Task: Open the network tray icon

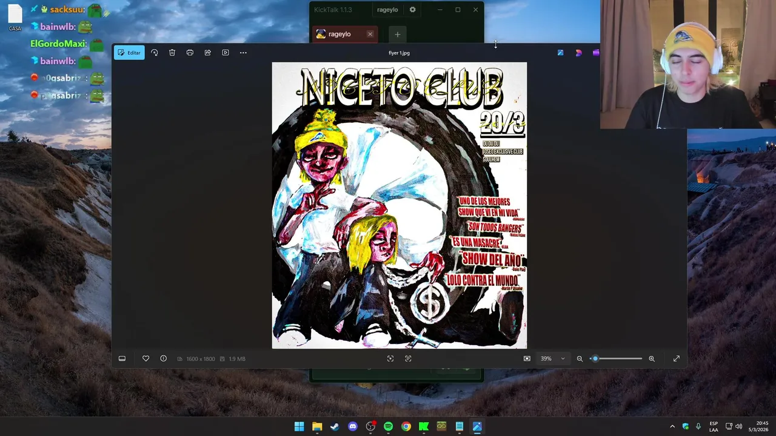Action: tap(729, 426)
